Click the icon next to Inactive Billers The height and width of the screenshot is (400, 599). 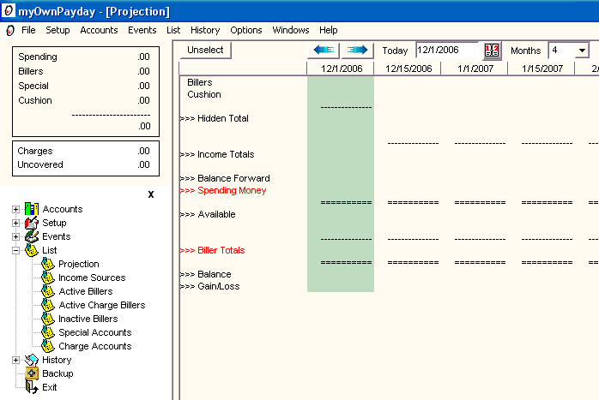click(x=48, y=319)
